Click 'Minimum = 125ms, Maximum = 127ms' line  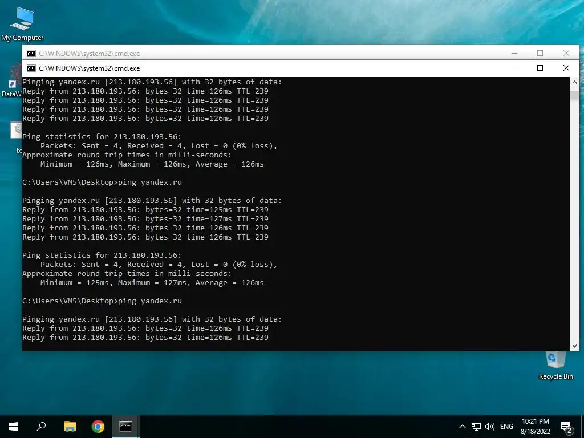point(152,283)
